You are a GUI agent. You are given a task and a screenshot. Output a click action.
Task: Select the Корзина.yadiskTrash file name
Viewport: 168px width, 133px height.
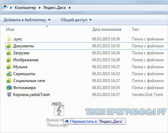[31, 95]
